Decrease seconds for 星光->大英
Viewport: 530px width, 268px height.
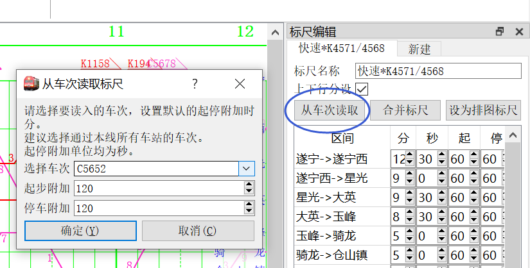pyautogui.click(x=442, y=201)
